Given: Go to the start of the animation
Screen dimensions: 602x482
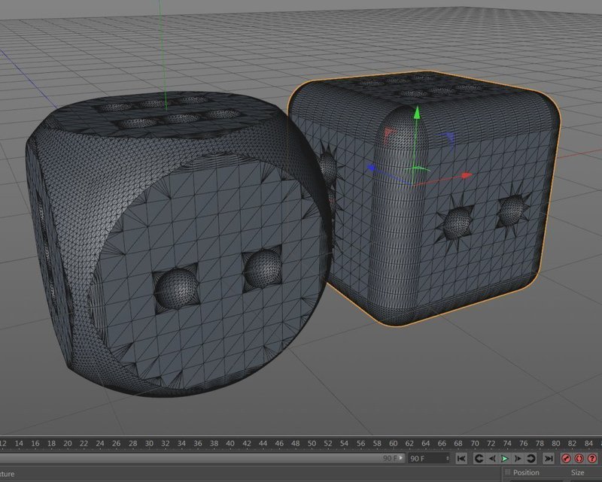Looking at the screenshot, I should coord(461,458).
